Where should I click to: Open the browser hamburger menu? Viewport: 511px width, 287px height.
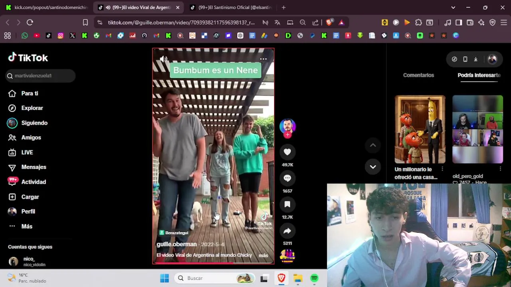click(x=504, y=22)
